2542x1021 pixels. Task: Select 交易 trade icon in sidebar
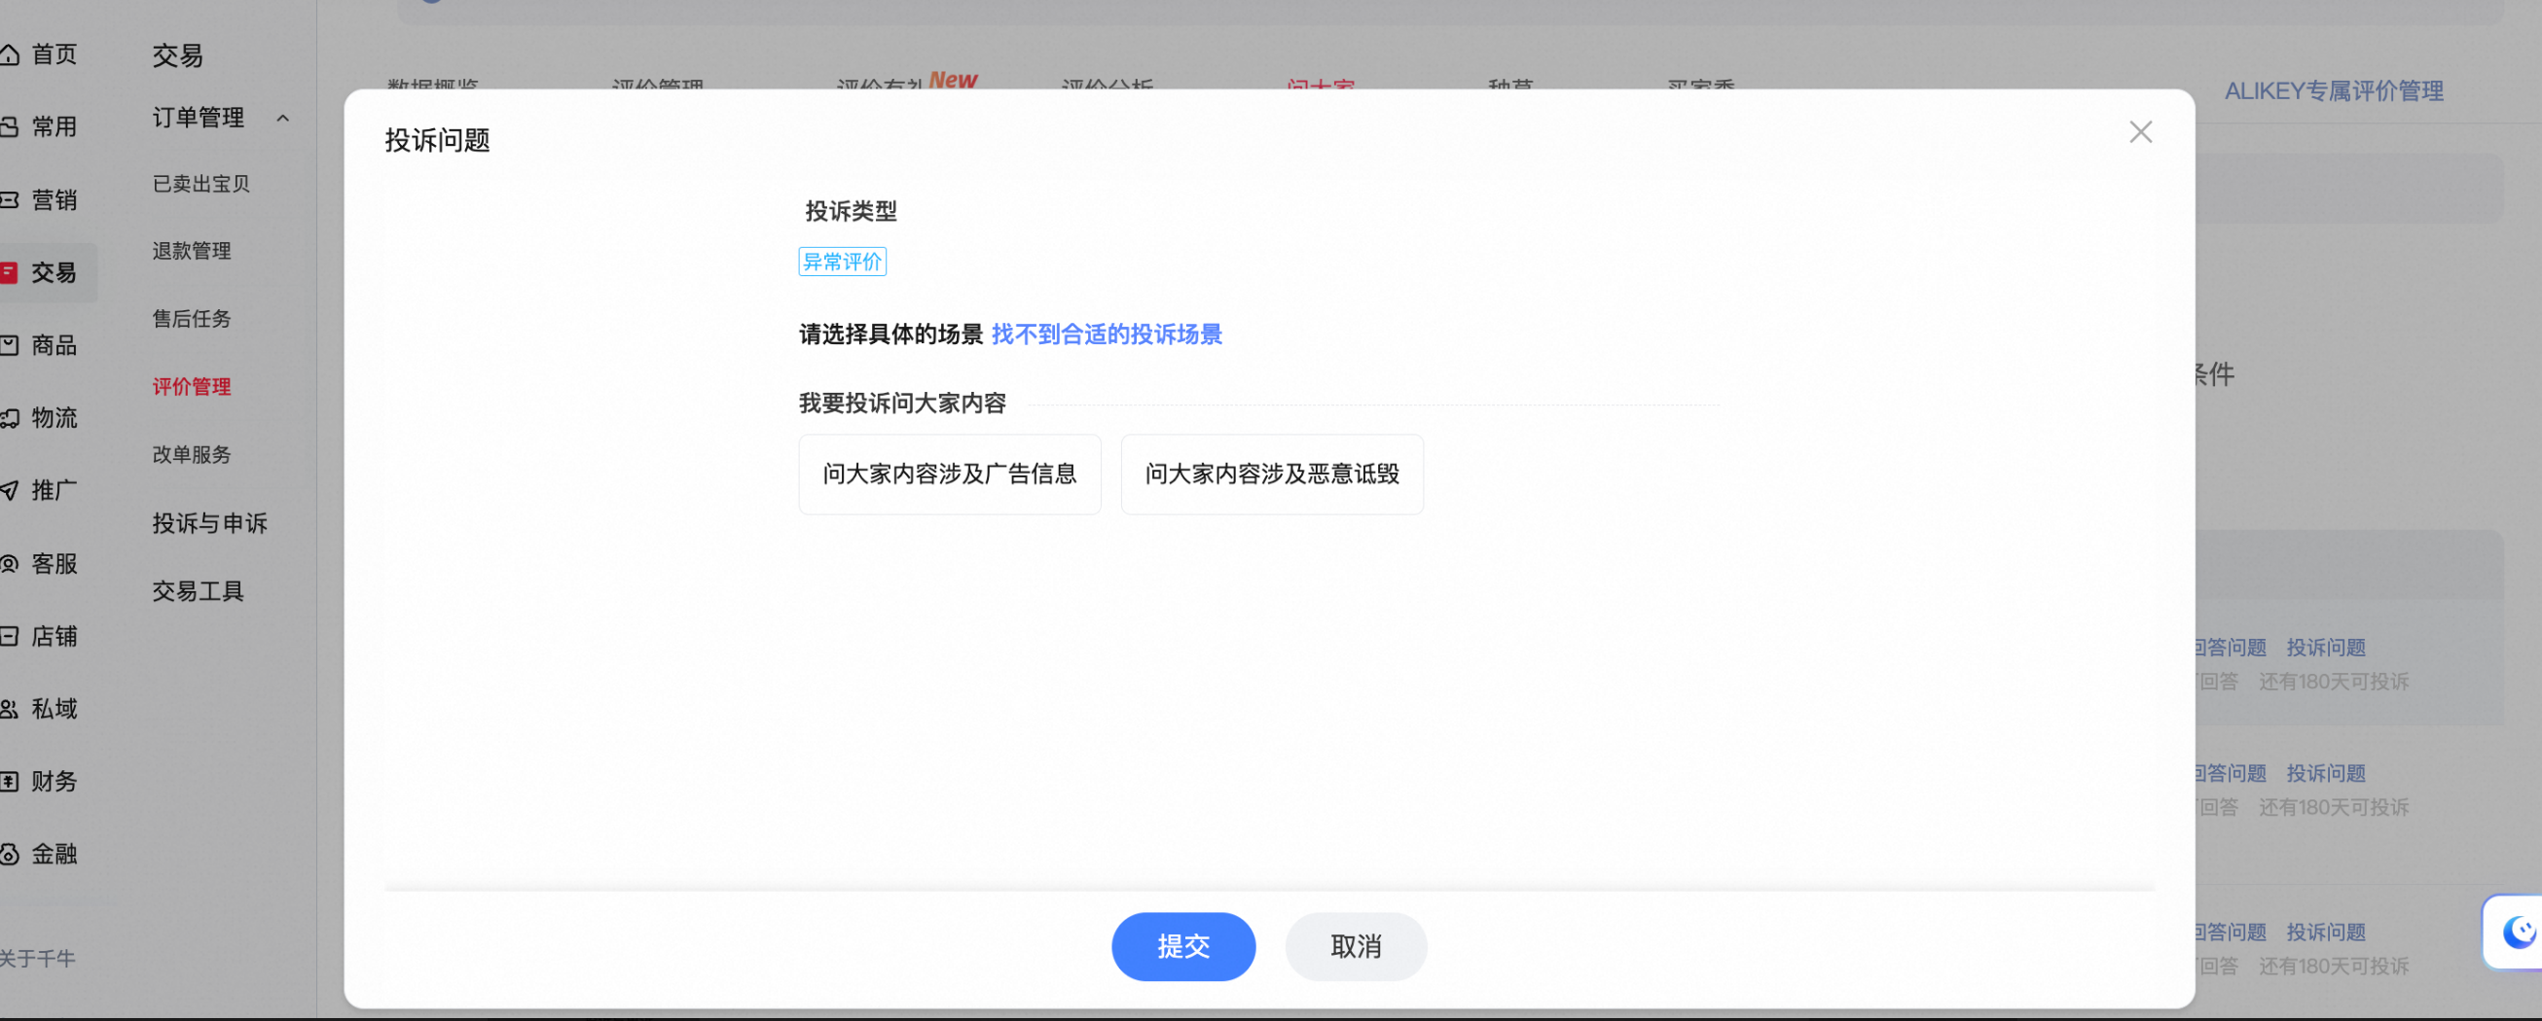[10, 272]
